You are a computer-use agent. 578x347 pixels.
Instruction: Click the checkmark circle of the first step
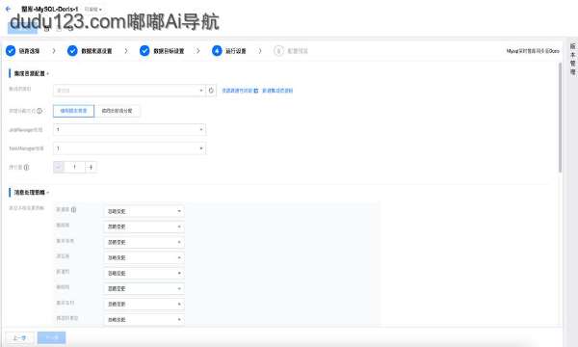point(11,51)
